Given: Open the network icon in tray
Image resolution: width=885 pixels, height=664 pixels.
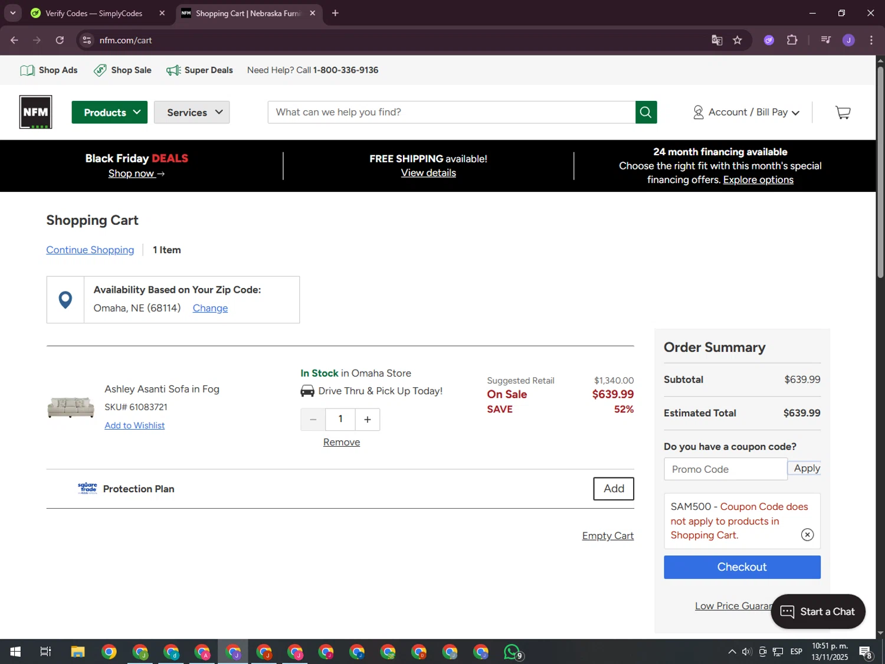Looking at the screenshot, I should pyautogui.click(x=778, y=652).
